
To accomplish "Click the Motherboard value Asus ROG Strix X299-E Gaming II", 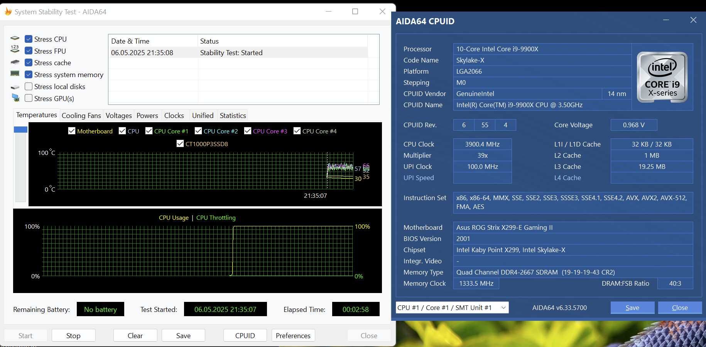I will click(x=573, y=227).
